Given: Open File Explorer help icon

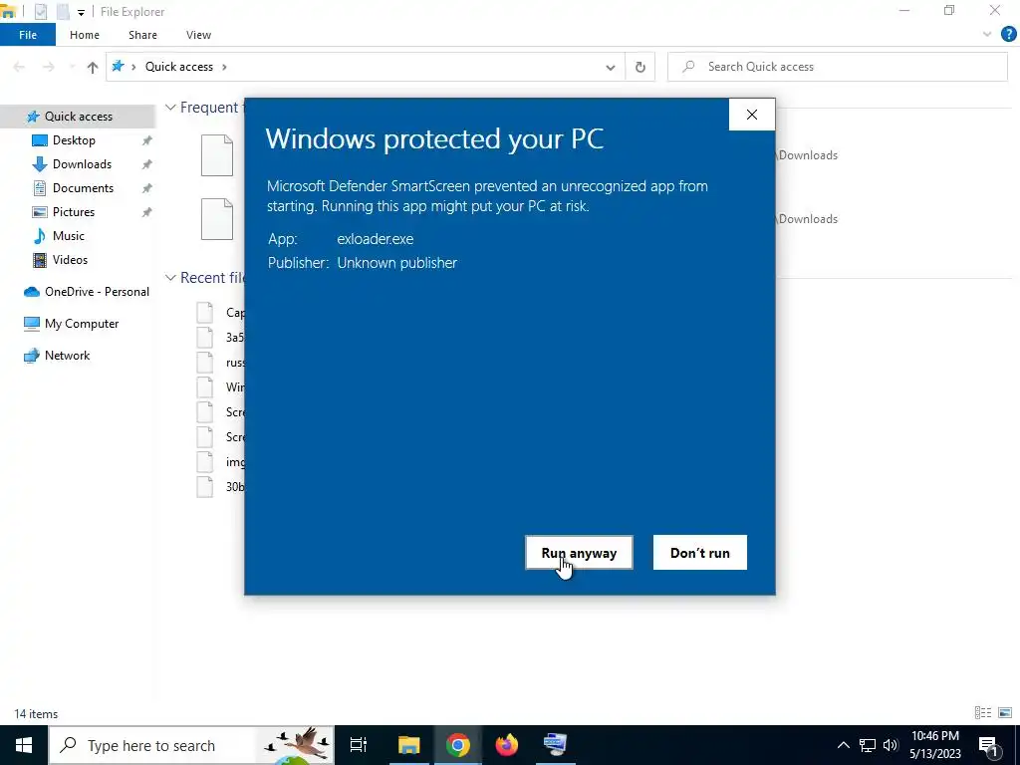Looking at the screenshot, I should 1008,35.
